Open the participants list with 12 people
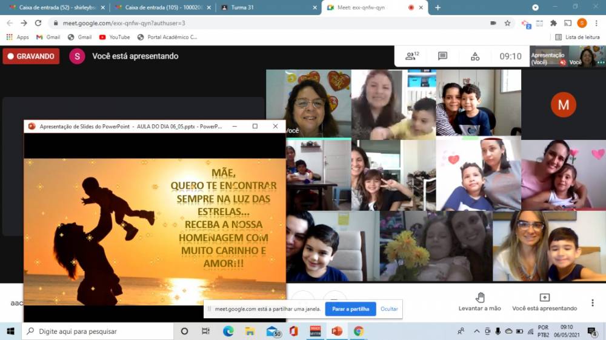606x340 pixels. [x=412, y=56]
